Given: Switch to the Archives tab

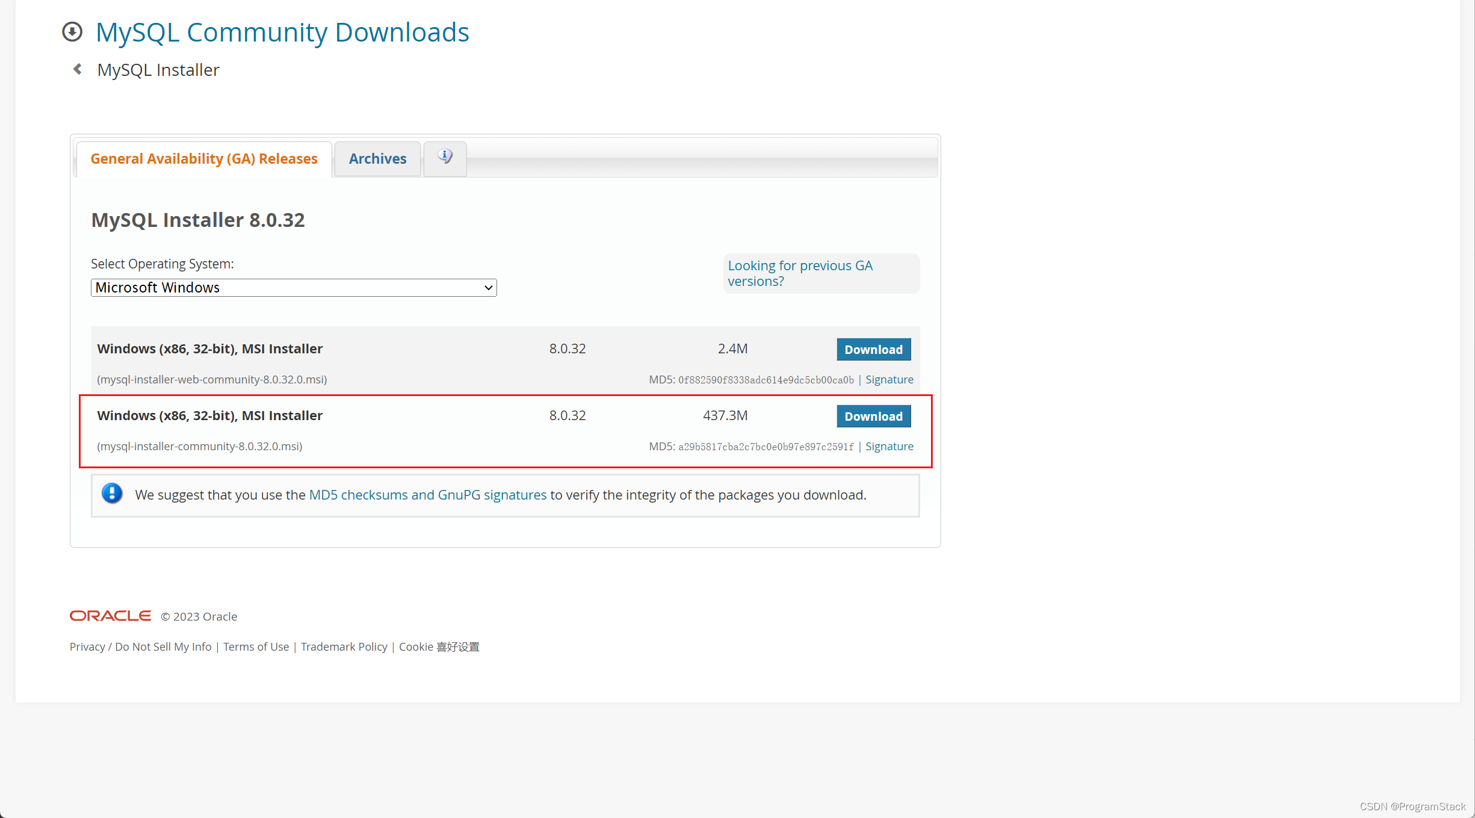Looking at the screenshot, I should 377,159.
